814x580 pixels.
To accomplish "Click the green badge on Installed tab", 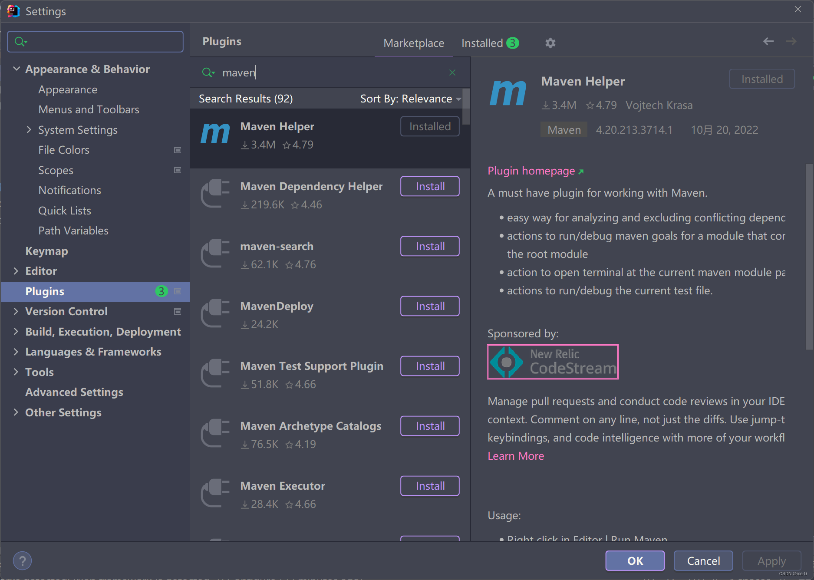I will [x=513, y=43].
